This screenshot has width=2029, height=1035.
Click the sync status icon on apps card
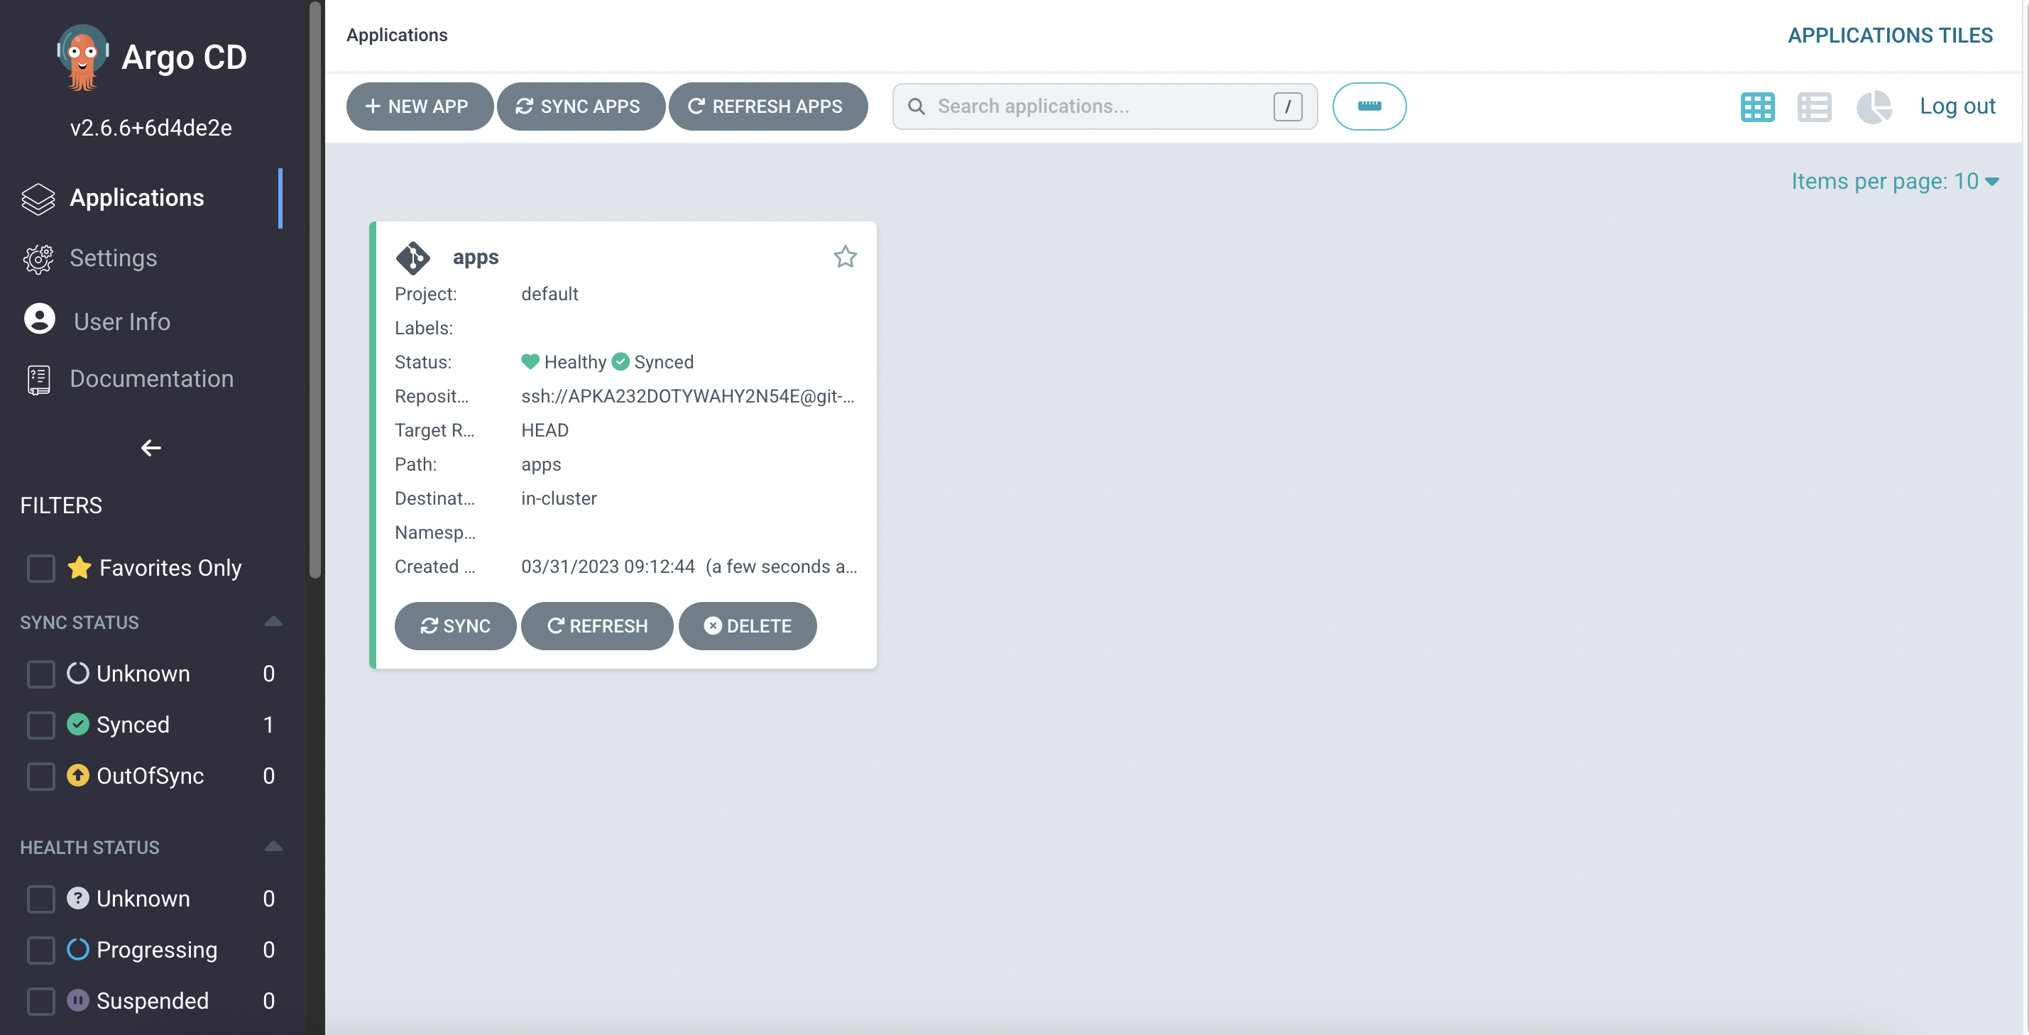[620, 361]
